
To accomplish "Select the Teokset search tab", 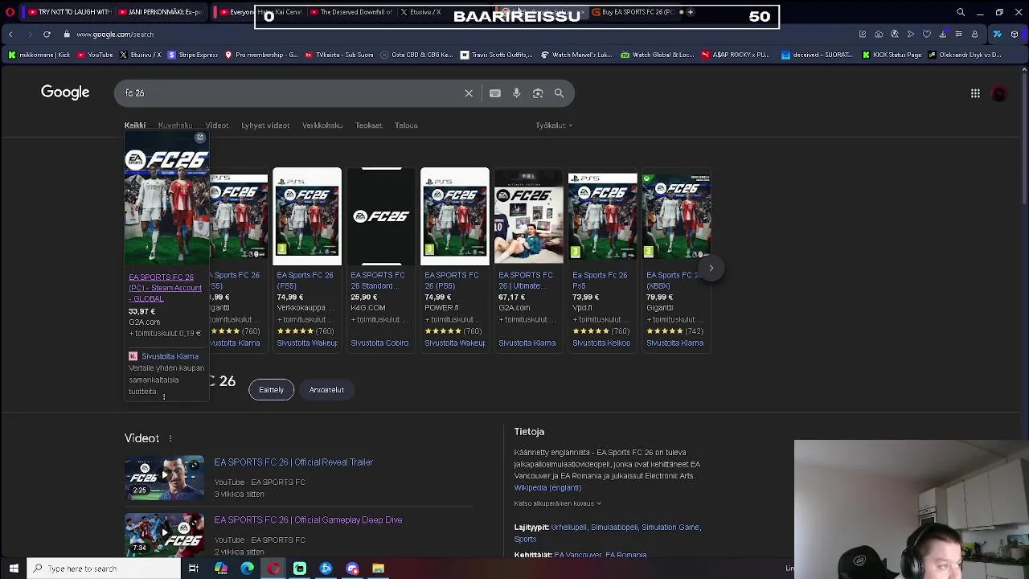I will (x=369, y=125).
